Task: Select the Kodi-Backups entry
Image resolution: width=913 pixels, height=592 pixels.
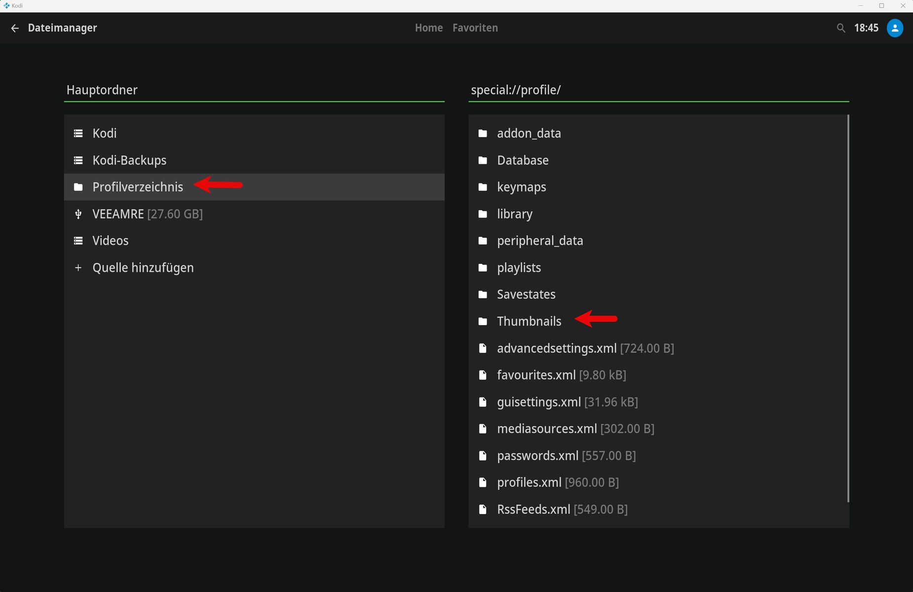Action: [x=254, y=160]
